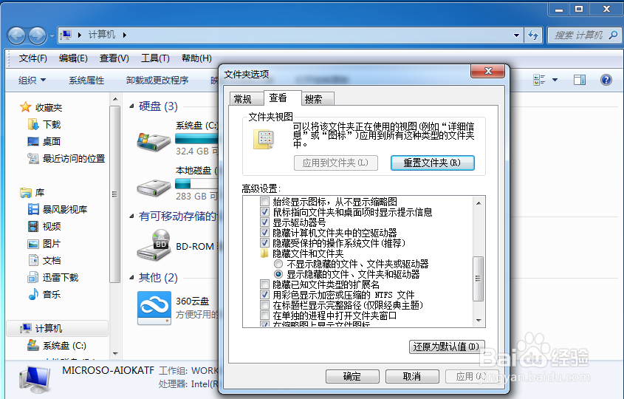This screenshot has width=624, height=399.
Task: Toggle 隐藏受保护的操作系统文件 checkbox
Action: tap(264, 242)
